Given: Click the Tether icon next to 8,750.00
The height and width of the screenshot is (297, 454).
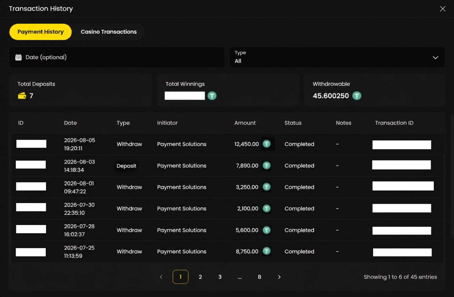Looking at the screenshot, I should [266, 251].
